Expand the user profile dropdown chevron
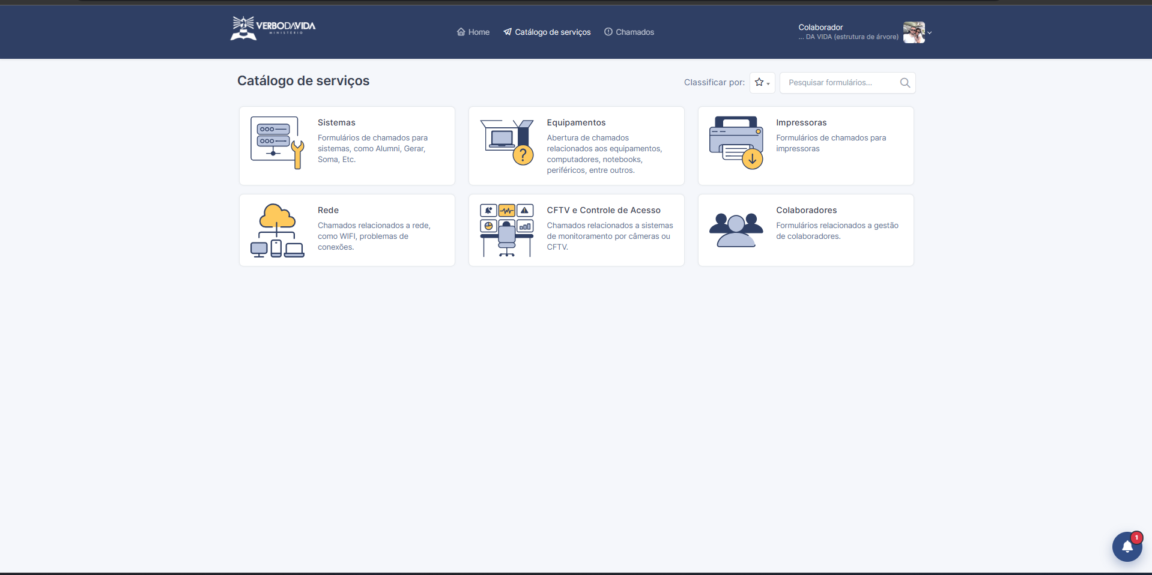 click(929, 33)
